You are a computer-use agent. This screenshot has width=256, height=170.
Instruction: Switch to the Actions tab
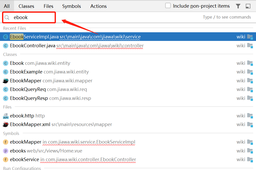tap(99, 6)
